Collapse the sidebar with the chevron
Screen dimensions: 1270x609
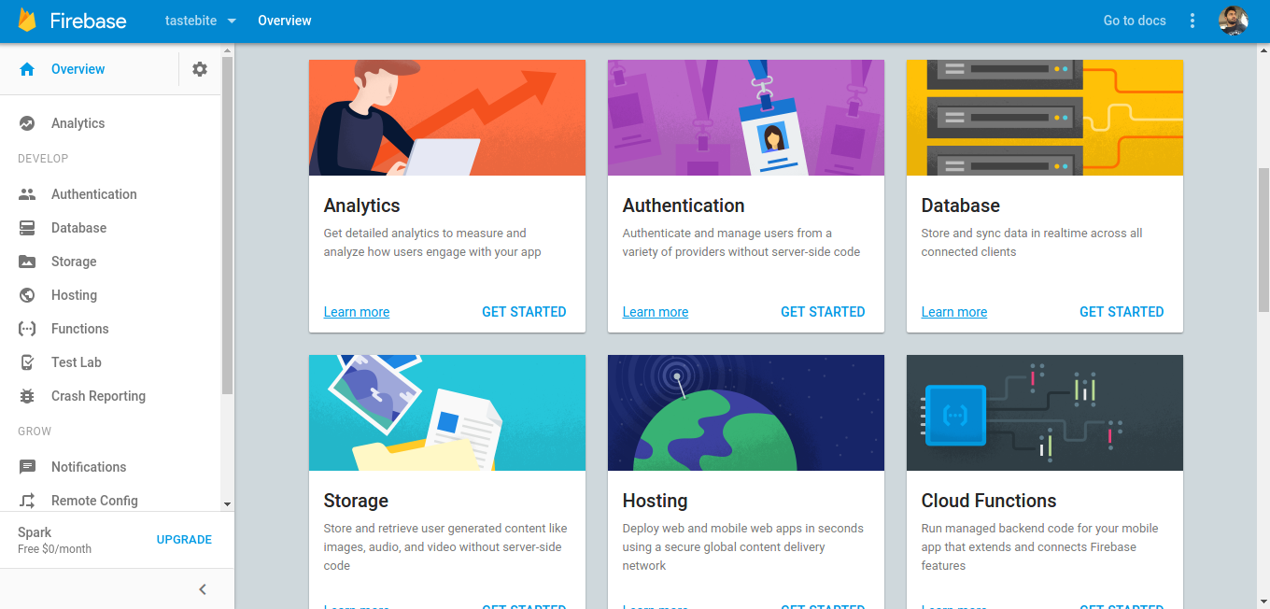(203, 589)
